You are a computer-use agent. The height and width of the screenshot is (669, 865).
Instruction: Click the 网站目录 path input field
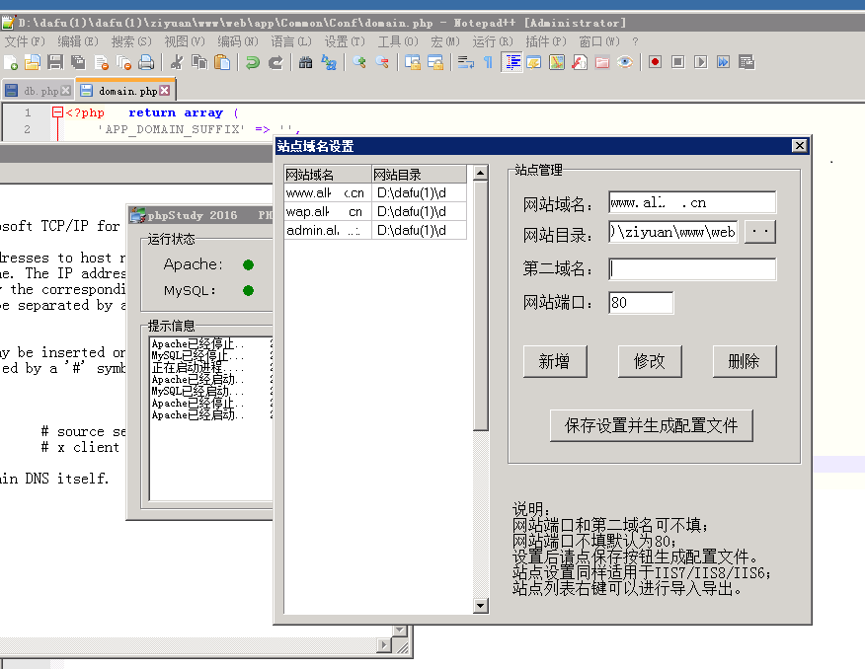673,232
